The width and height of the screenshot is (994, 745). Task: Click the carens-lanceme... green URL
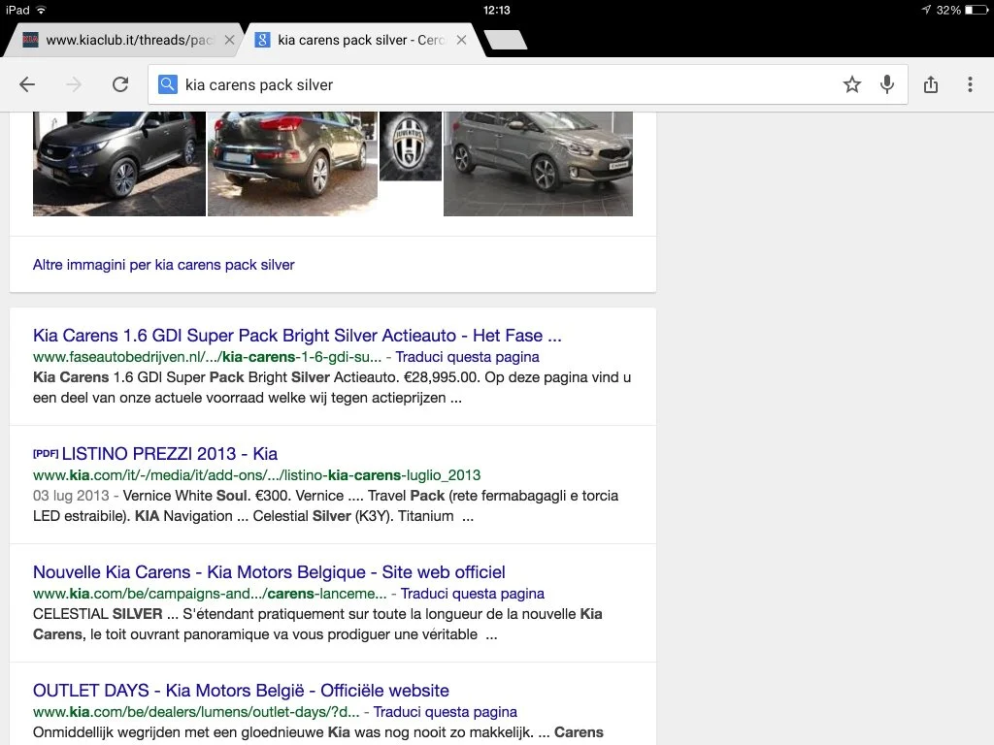pos(210,594)
